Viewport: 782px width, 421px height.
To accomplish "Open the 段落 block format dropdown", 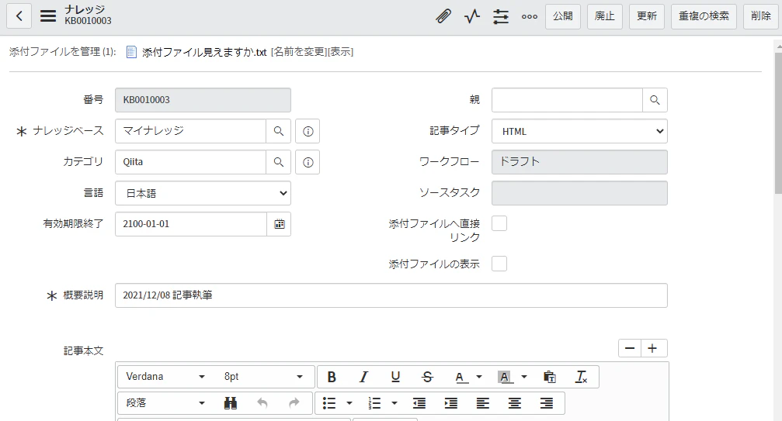I will coord(165,403).
